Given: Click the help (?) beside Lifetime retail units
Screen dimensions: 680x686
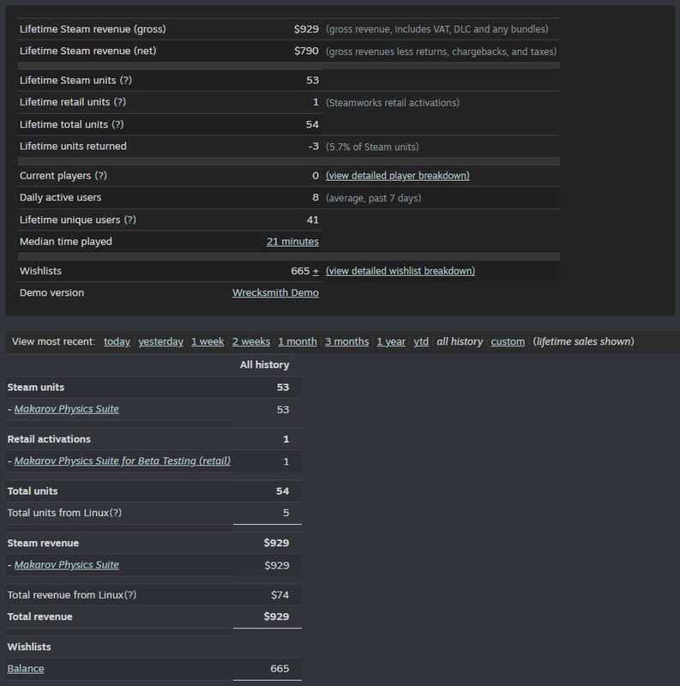Looking at the screenshot, I should click(x=119, y=102).
